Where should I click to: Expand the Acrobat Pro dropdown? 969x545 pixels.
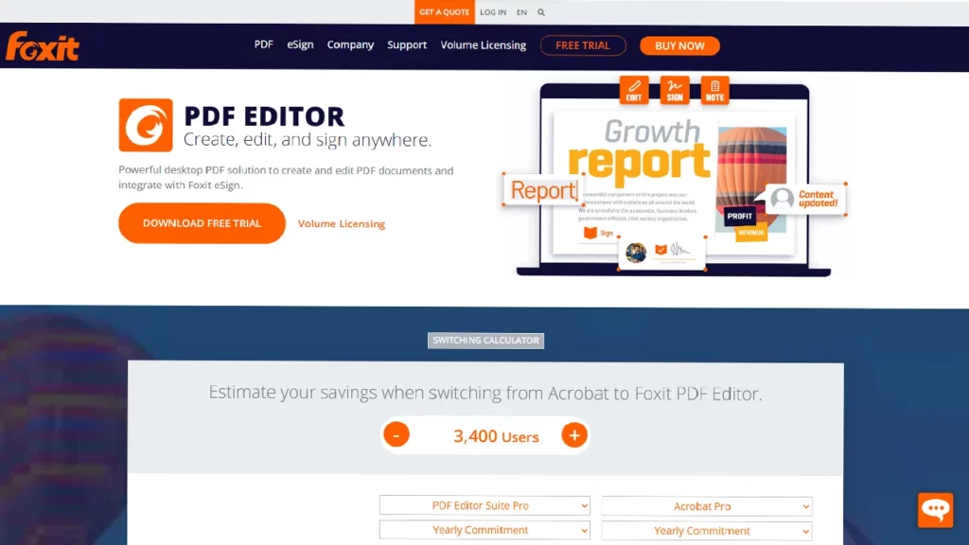point(706,506)
